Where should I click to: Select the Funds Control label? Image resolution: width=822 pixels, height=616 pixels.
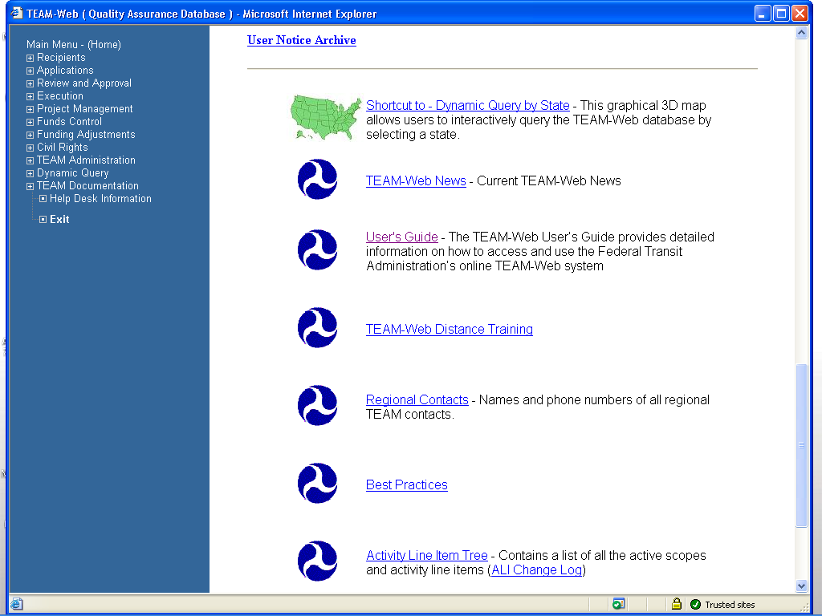tap(69, 122)
